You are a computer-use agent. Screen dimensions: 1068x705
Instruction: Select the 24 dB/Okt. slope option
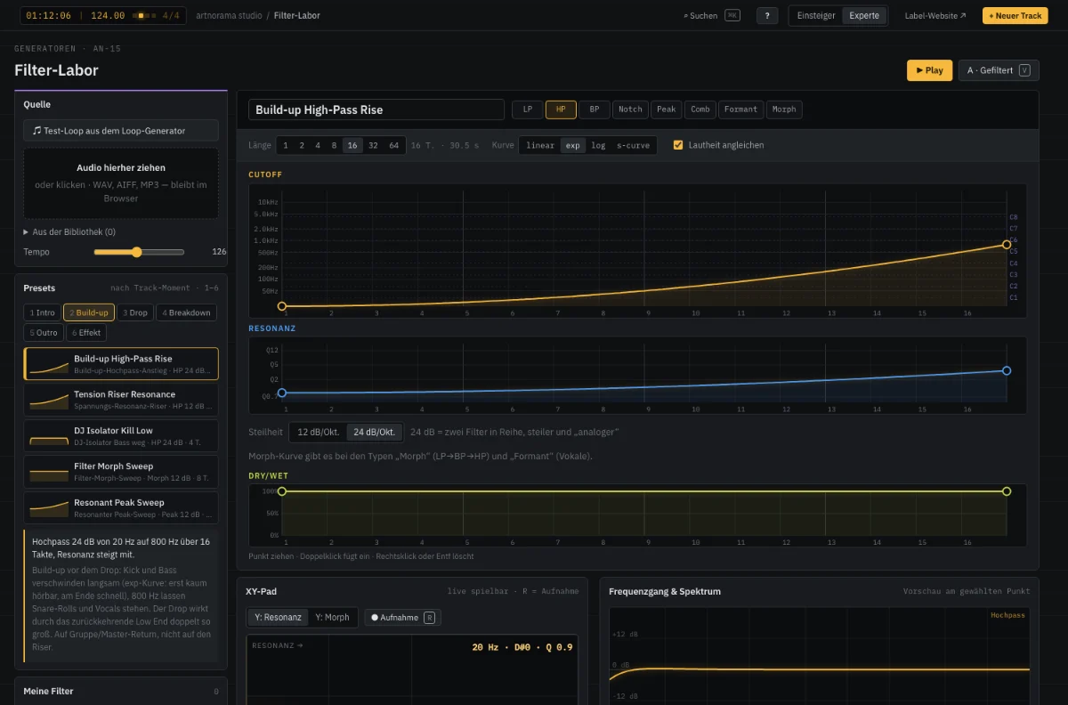[x=374, y=432]
